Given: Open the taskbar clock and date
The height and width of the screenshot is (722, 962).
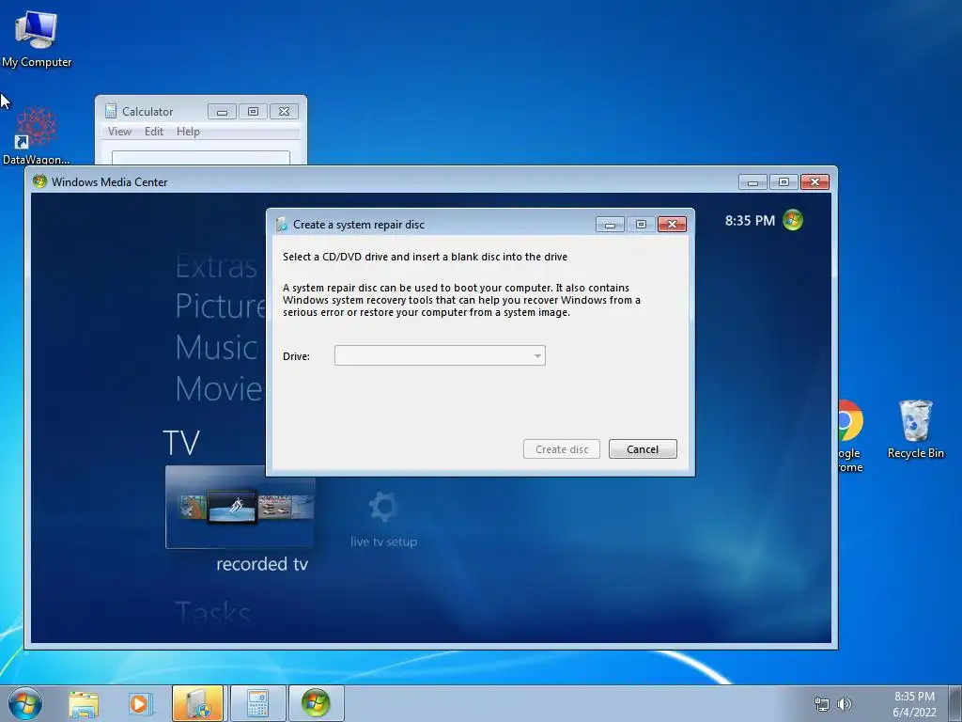Looking at the screenshot, I should (914, 704).
